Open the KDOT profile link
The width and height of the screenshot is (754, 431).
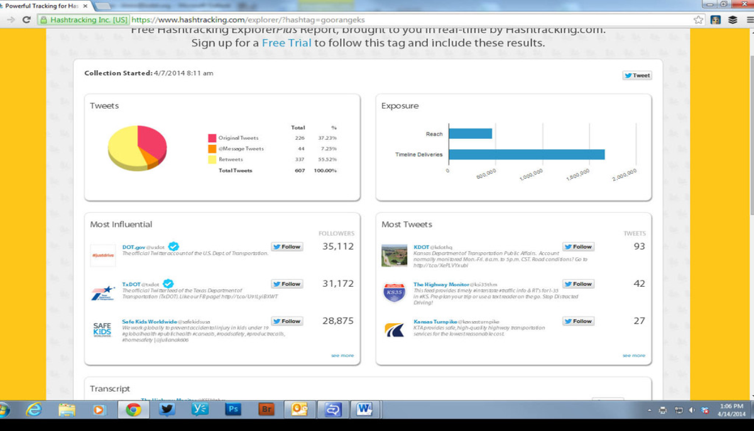coord(420,247)
